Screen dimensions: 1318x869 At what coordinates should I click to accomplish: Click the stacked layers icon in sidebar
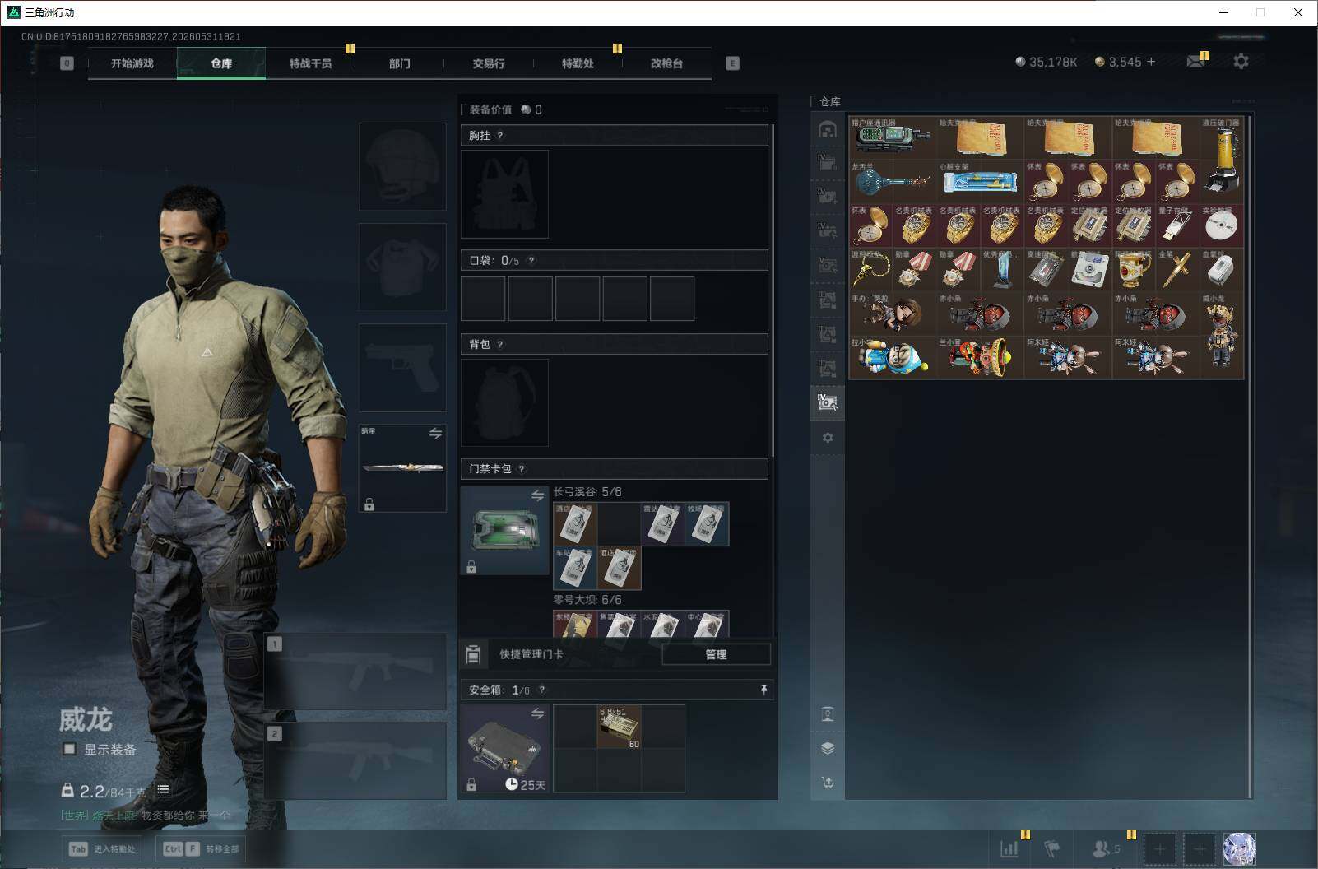[828, 748]
